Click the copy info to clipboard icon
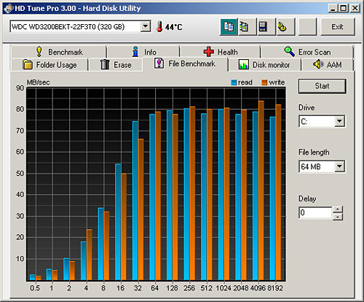 click(x=229, y=27)
